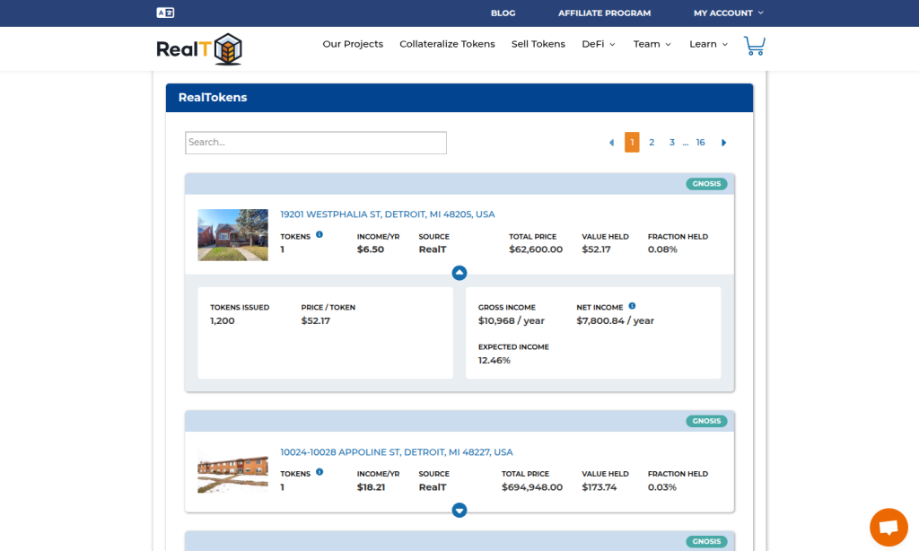This screenshot has height=551, width=919.
Task: Go to next page arrow in pagination
Action: [x=724, y=143]
